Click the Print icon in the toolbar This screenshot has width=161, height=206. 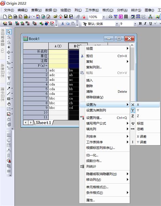coord(110,17)
